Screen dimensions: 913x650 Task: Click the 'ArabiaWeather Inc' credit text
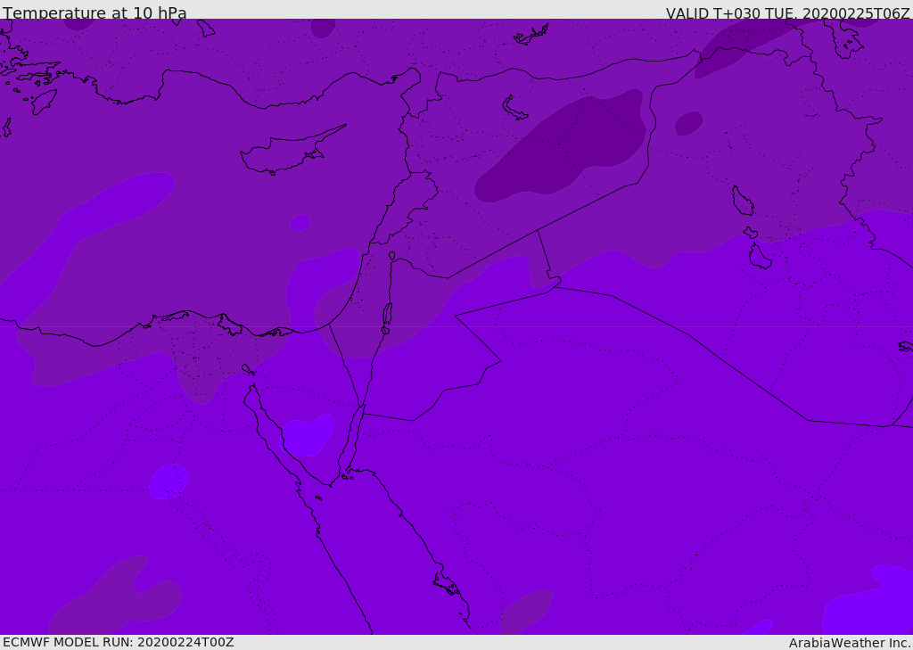click(x=849, y=643)
